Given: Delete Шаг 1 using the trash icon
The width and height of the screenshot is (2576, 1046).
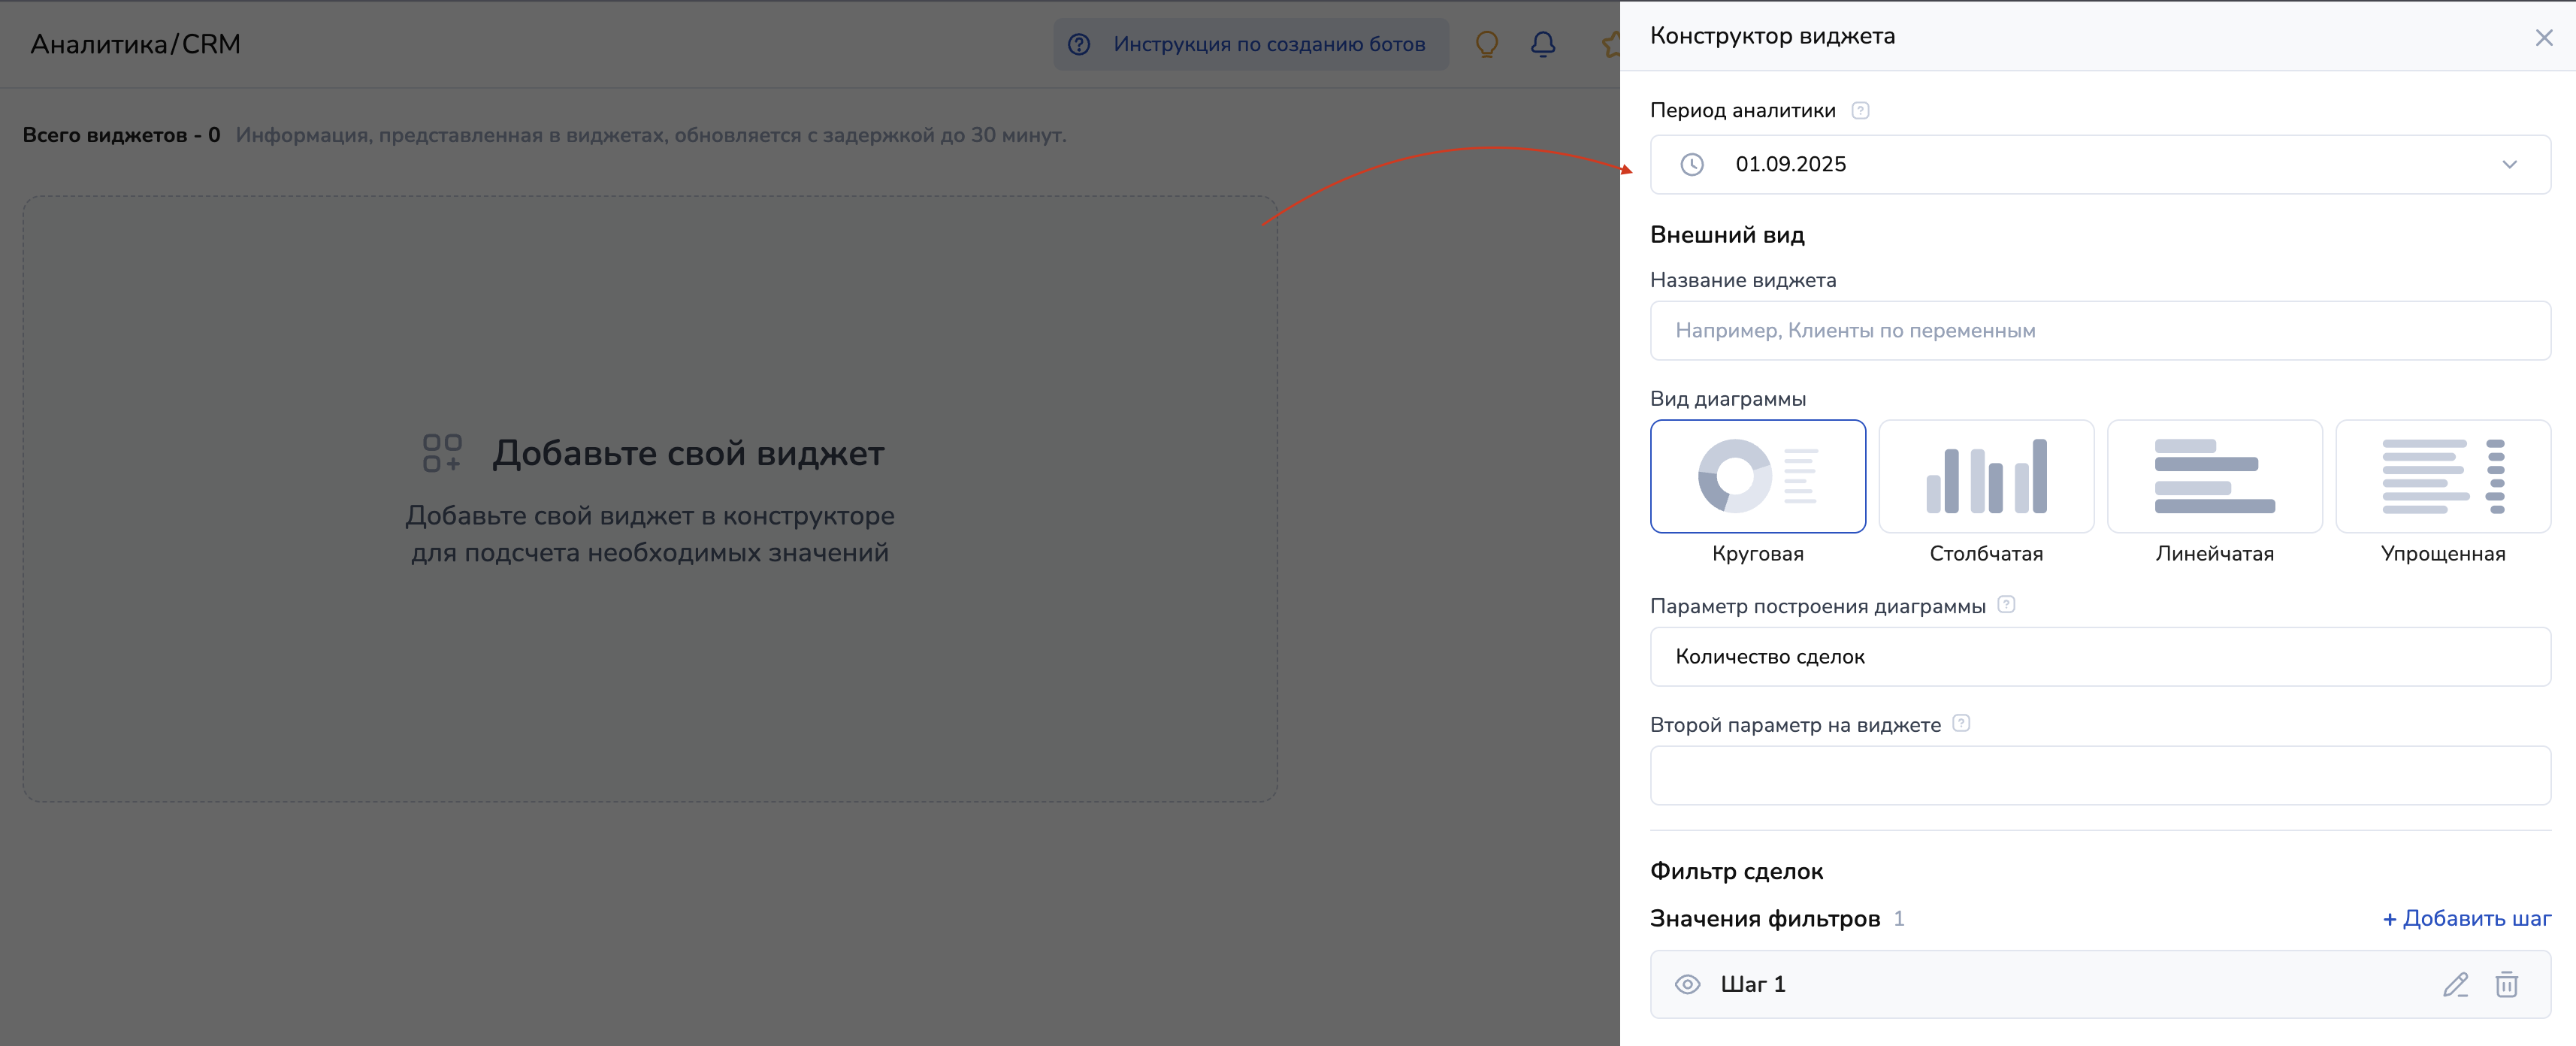Looking at the screenshot, I should click(x=2506, y=985).
